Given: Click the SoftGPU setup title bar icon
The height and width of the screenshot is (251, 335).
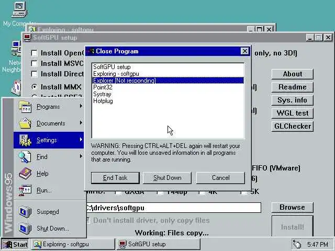Looking at the screenshot, I should [27, 38].
